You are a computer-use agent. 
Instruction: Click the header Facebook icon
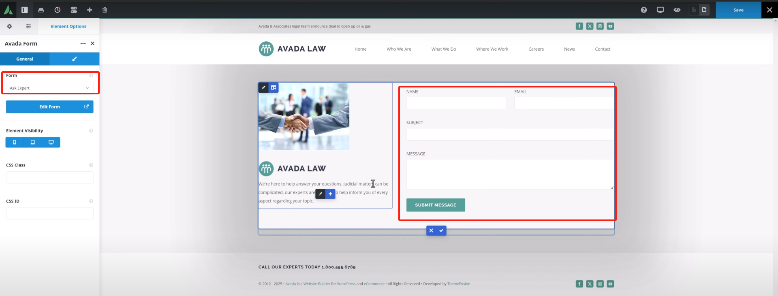[579, 26]
